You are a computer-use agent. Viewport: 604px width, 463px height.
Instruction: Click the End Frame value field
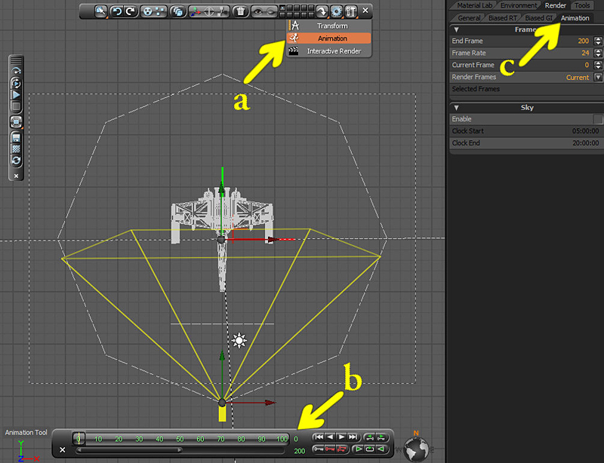pyautogui.click(x=583, y=41)
